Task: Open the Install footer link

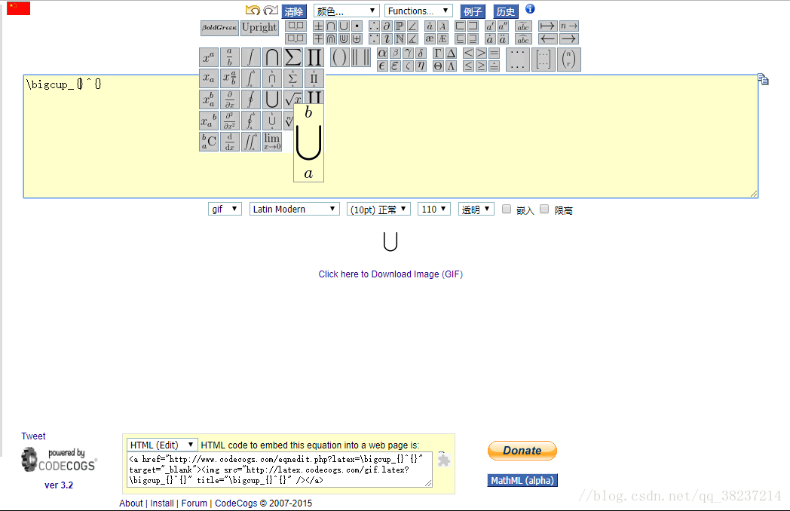Action: tap(162, 503)
